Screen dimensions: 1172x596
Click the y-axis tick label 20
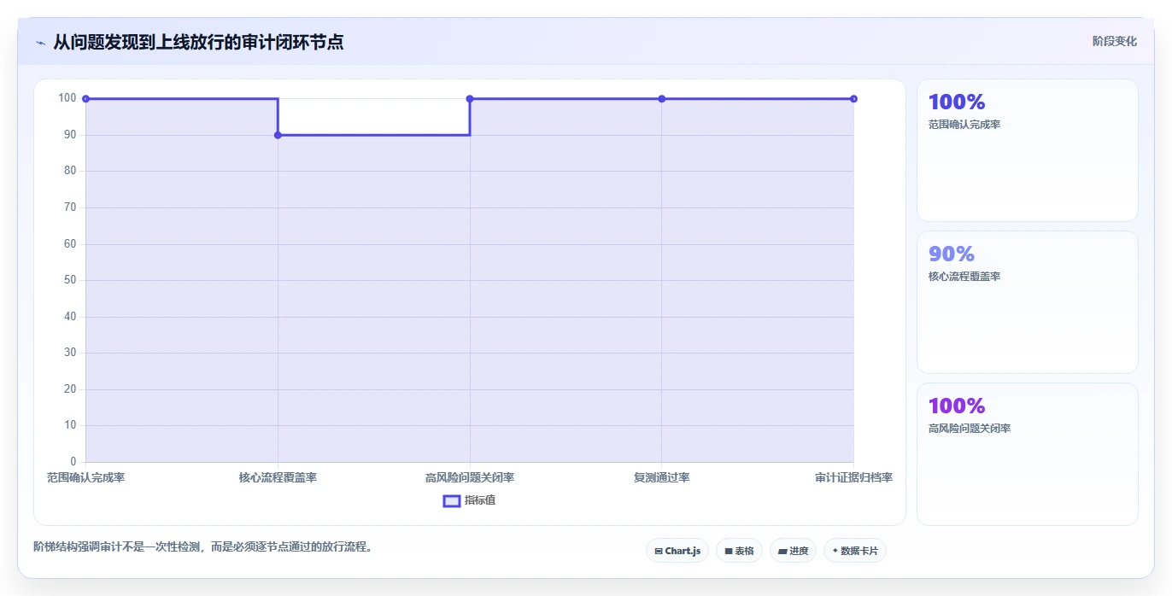click(70, 389)
